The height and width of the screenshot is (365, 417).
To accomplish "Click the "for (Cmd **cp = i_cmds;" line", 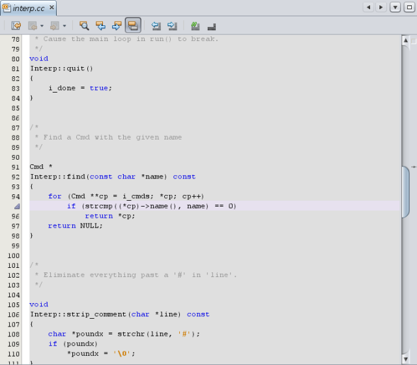I will click(x=126, y=196).
